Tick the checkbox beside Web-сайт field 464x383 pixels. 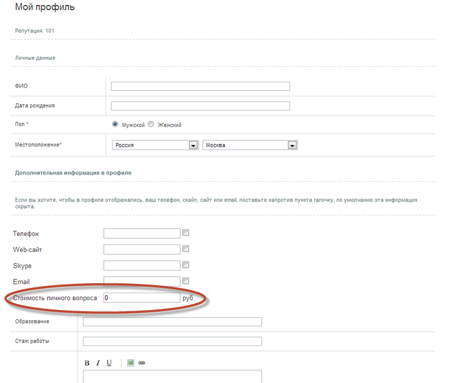point(186,249)
